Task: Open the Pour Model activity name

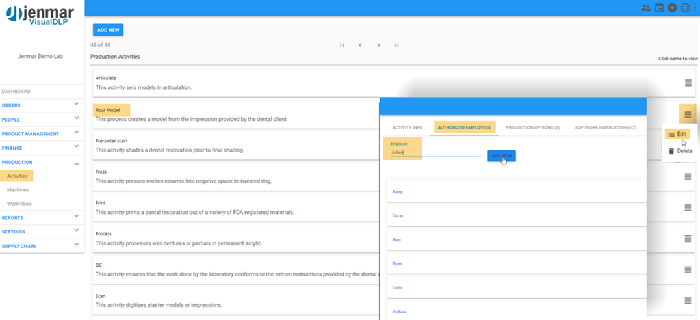Action: click(x=108, y=110)
